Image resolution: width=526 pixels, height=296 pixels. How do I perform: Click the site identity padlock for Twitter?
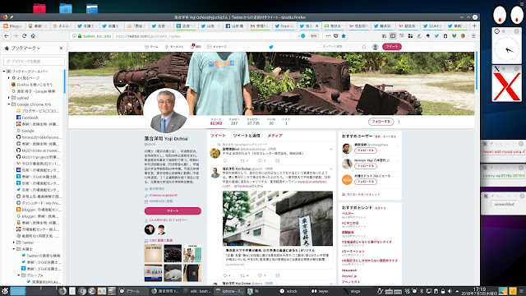click(80, 36)
